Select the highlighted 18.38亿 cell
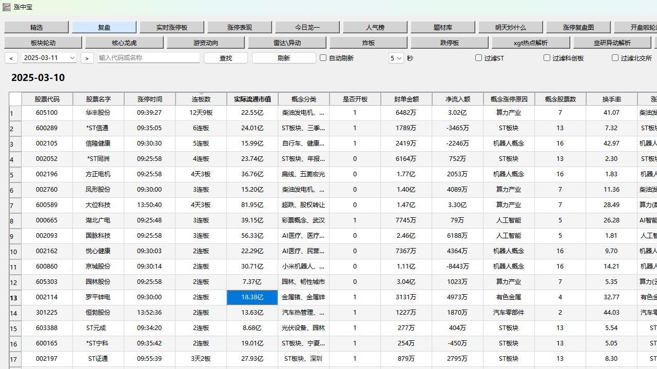This screenshot has width=657, height=369. [x=253, y=297]
